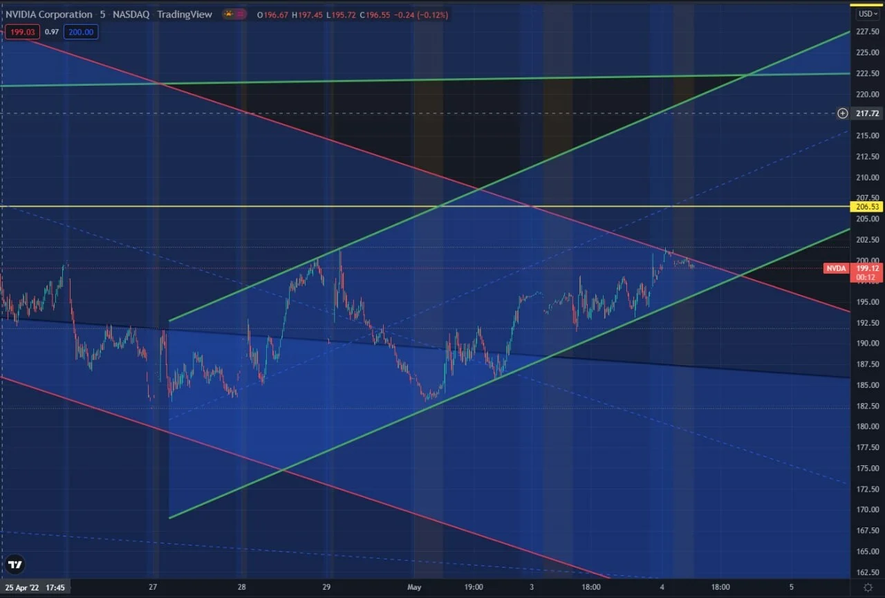Open the USD currency dropdown
Viewport: 885px width, 598px height.
[x=867, y=14]
